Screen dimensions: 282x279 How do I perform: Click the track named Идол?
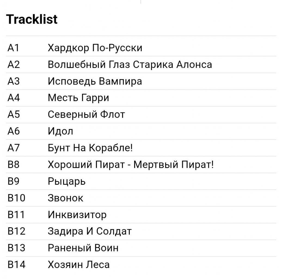click(60, 131)
